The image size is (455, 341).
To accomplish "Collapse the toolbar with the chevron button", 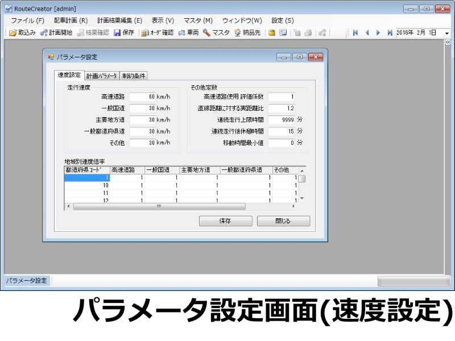I will click(x=449, y=41).
